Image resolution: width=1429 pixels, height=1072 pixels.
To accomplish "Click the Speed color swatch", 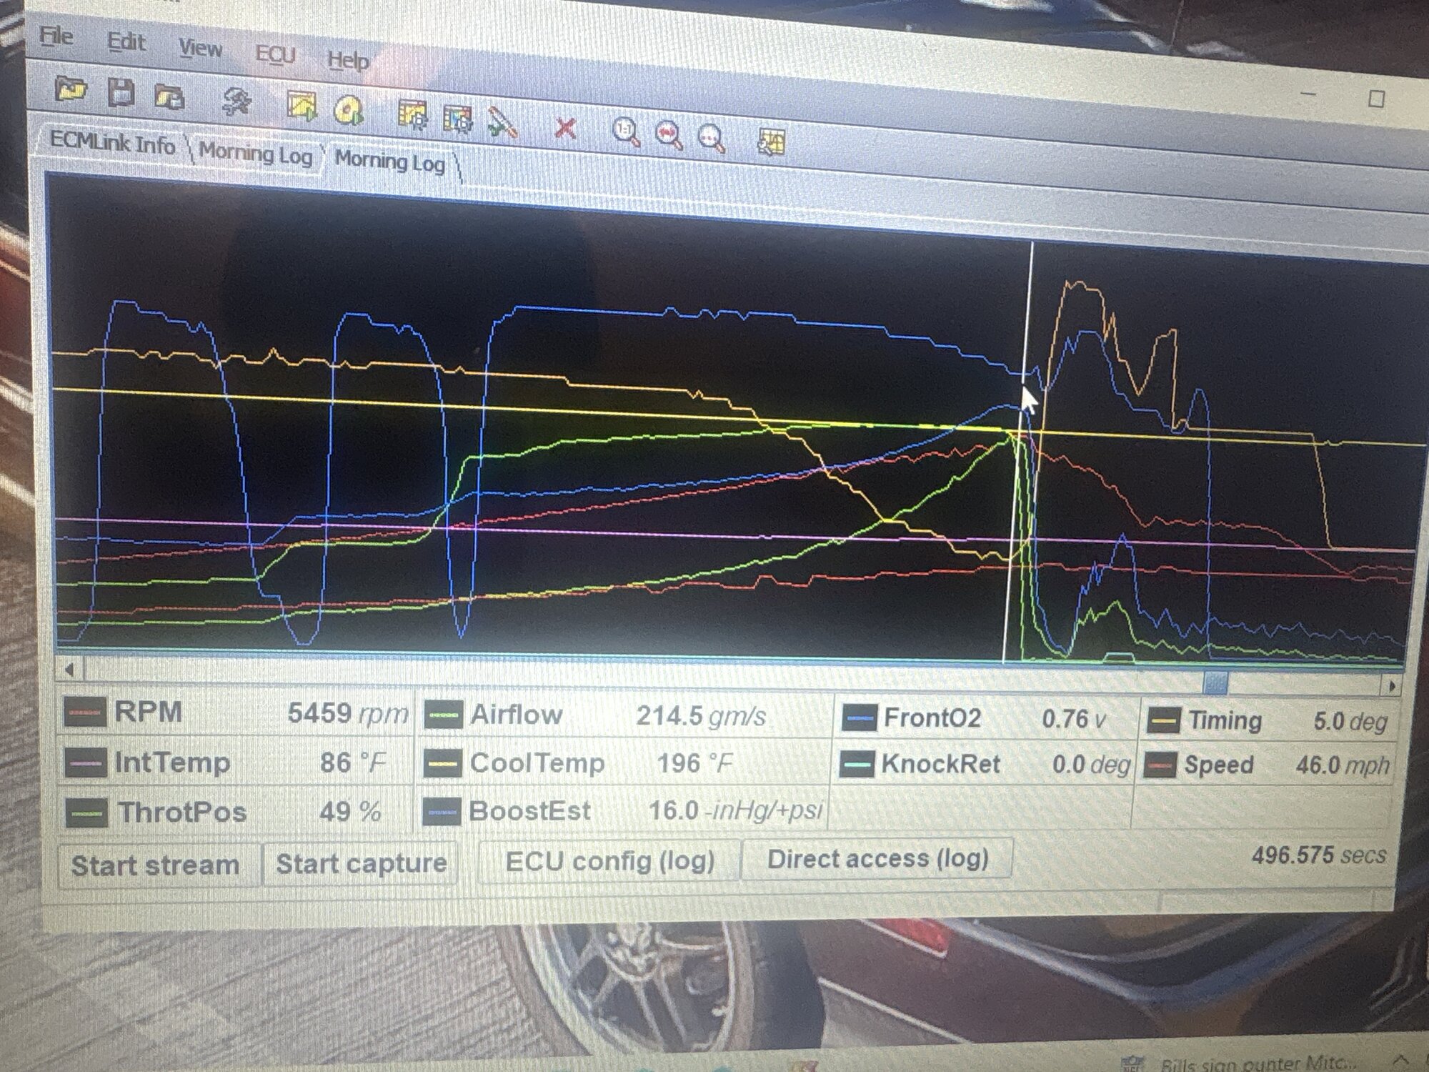I will pyautogui.click(x=1160, y=765).
